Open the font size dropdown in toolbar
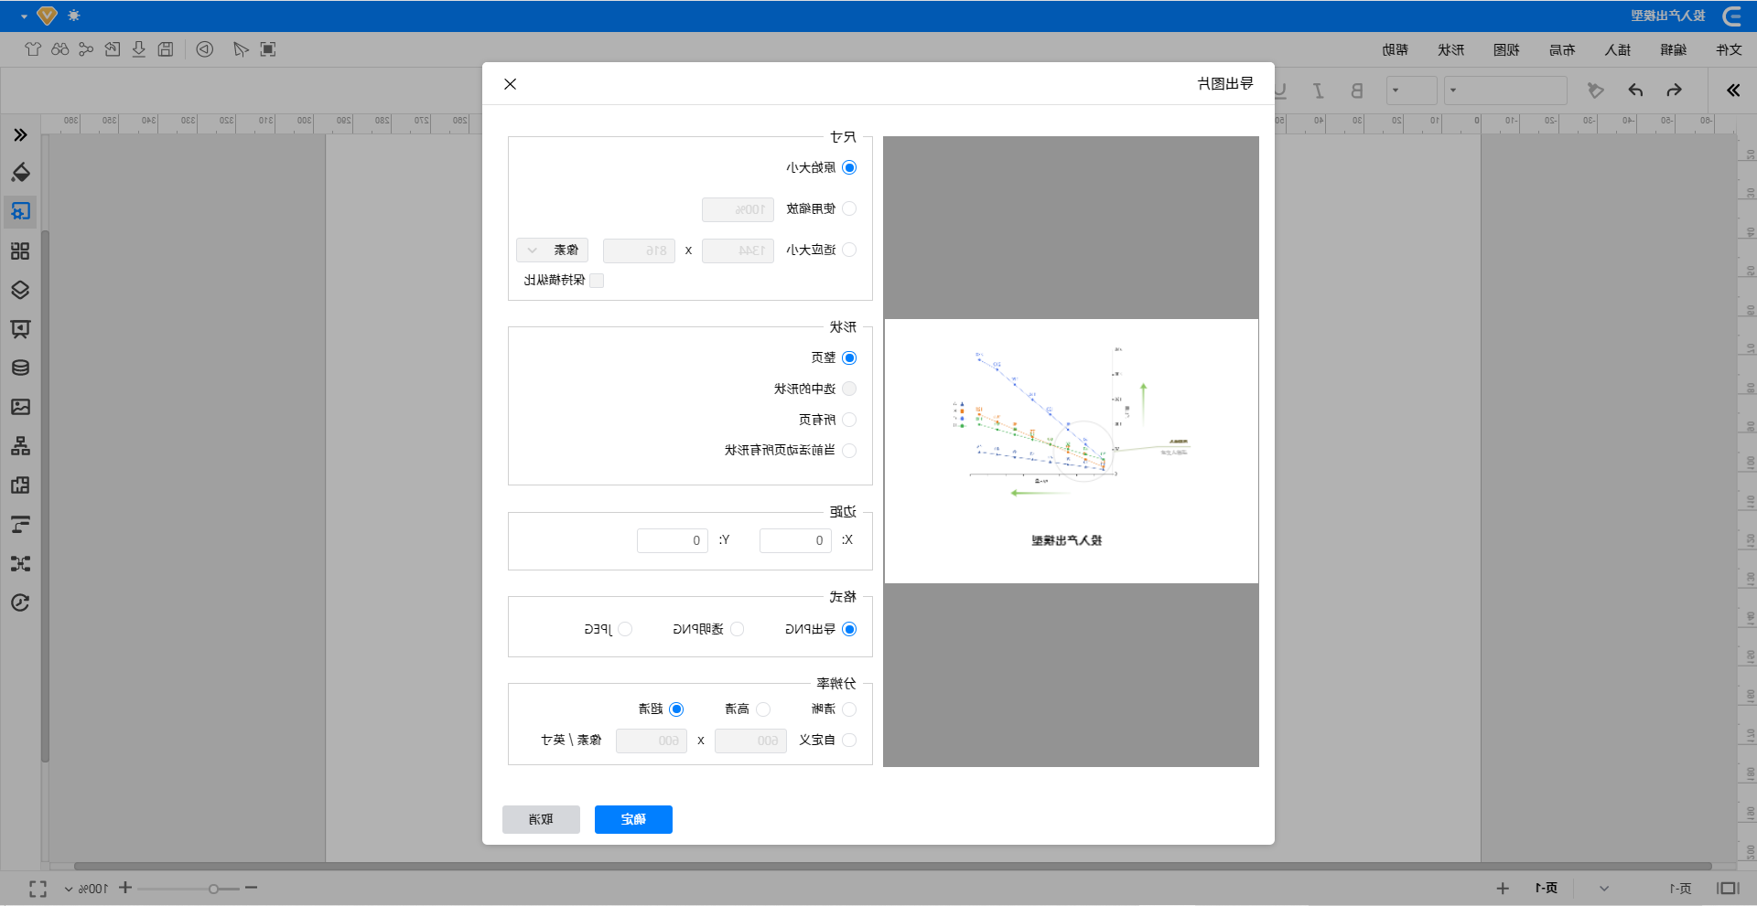Image resolution: width=1757 pixels, height=906 pixels. [1412, 91]
